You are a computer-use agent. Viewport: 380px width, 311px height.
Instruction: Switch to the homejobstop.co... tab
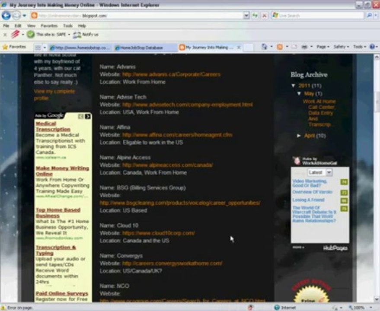pyautogui.click(x=80, y=48)
